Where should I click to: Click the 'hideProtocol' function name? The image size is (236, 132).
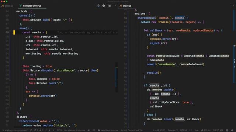coord(29,121)
